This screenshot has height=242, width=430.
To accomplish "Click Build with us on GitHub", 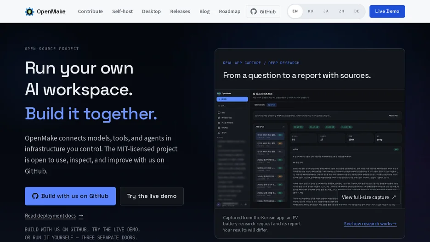I will tap(70, 196).
